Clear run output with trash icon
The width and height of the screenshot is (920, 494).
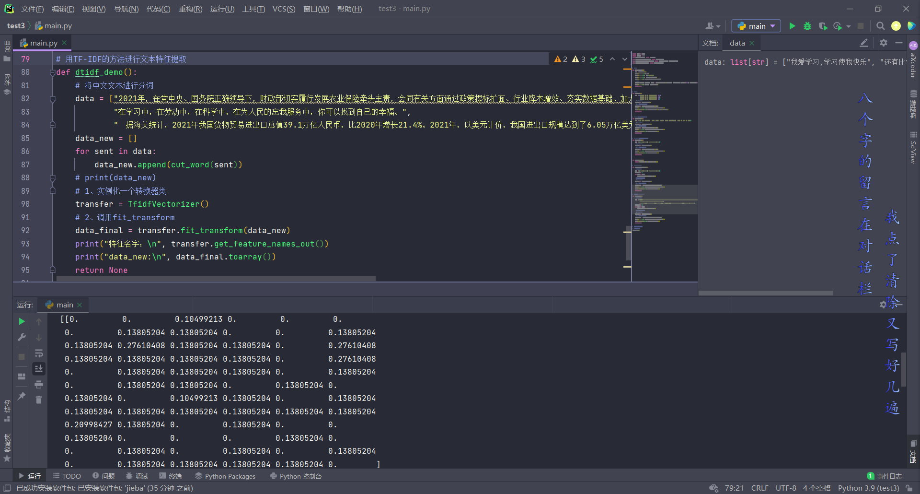[39, 400]
